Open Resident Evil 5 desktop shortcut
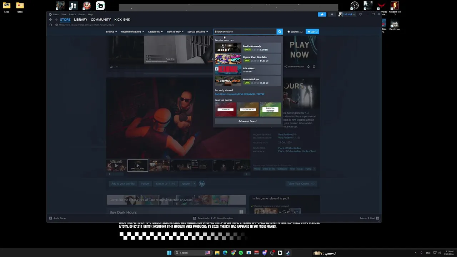 [x=395, y=8]
